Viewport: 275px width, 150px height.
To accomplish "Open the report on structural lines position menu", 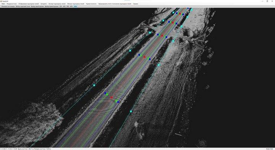I will pos(115,4).
